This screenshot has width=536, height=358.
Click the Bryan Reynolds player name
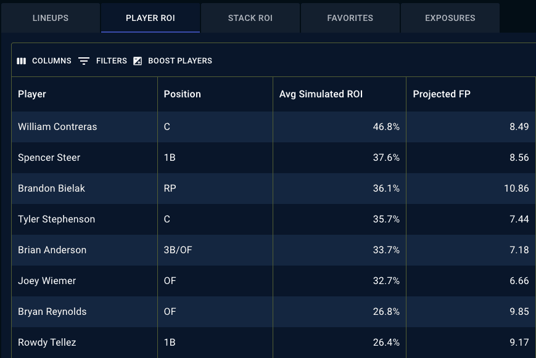[52, 312]
